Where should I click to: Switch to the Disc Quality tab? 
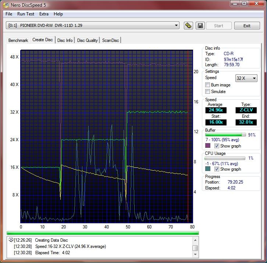87,40
